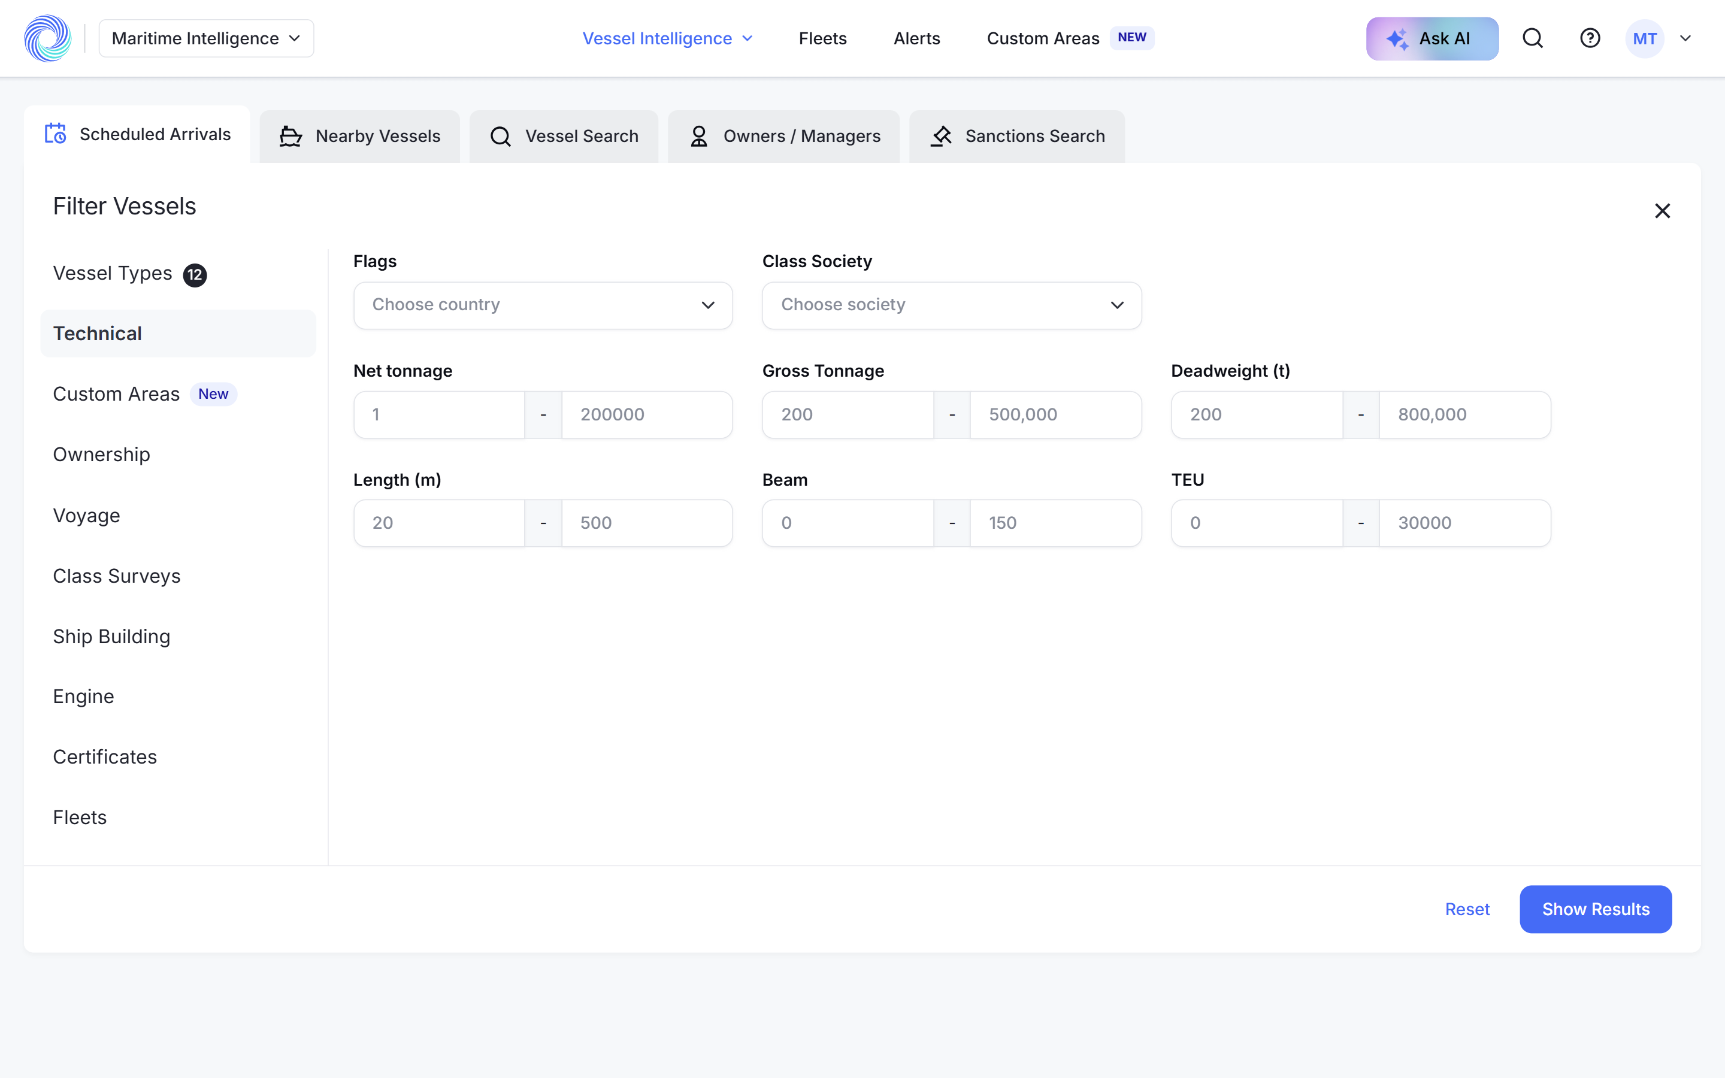The width and height of the screenshot is (1725, 1078).
Task: Switch to the Owners / Managers tab
Action: (x=783, y=136)
